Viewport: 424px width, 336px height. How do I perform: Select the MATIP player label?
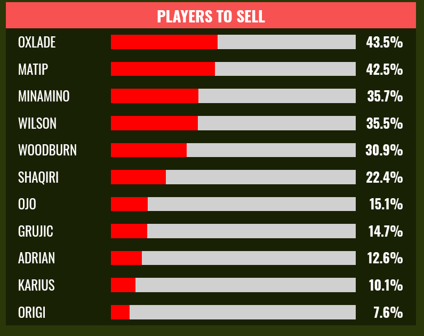pos(34,69)
